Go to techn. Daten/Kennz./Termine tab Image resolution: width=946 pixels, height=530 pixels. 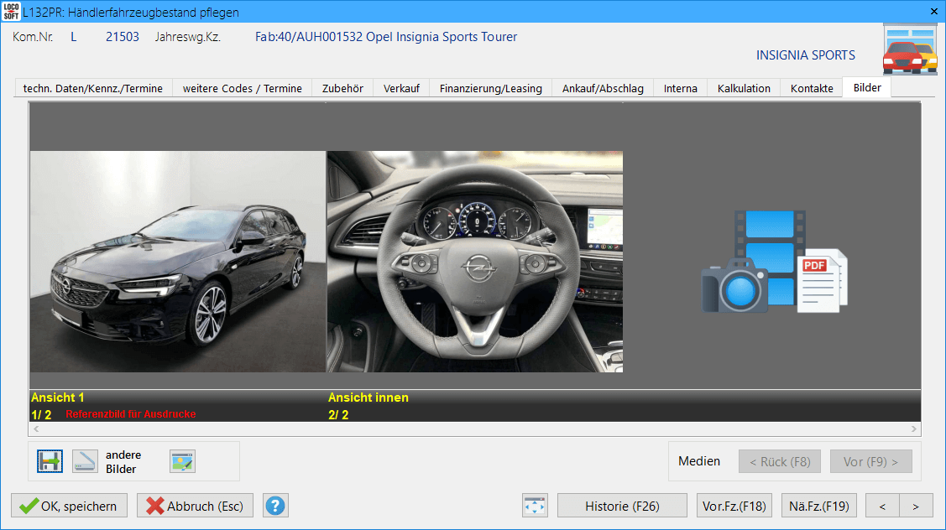pyautogui.click(x=92, y=88)
